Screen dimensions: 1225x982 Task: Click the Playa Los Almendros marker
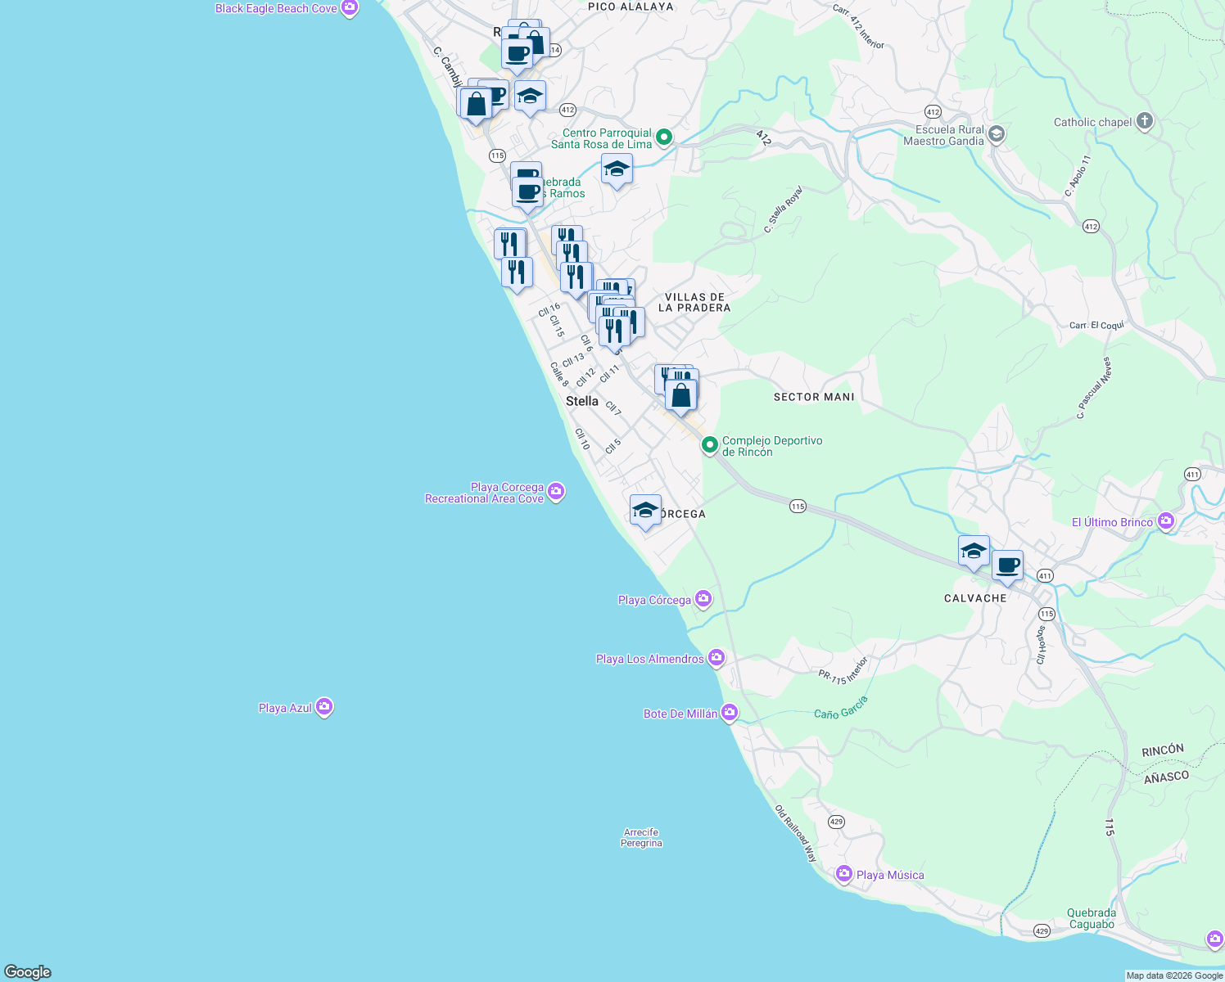715,656
